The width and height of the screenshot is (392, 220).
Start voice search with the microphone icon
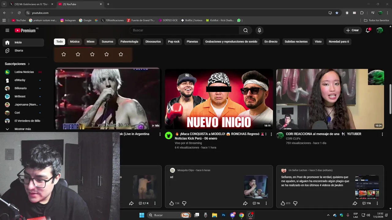click(x=259, y=30)
